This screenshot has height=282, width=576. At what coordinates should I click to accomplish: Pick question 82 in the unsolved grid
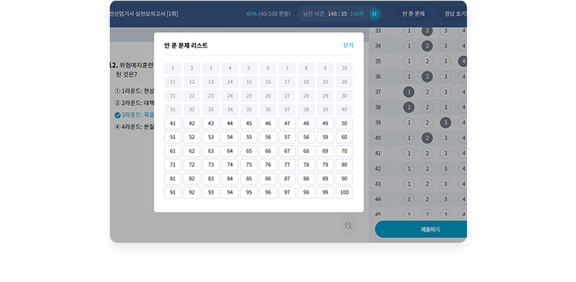pyautogui.click(x=192, y=179)
